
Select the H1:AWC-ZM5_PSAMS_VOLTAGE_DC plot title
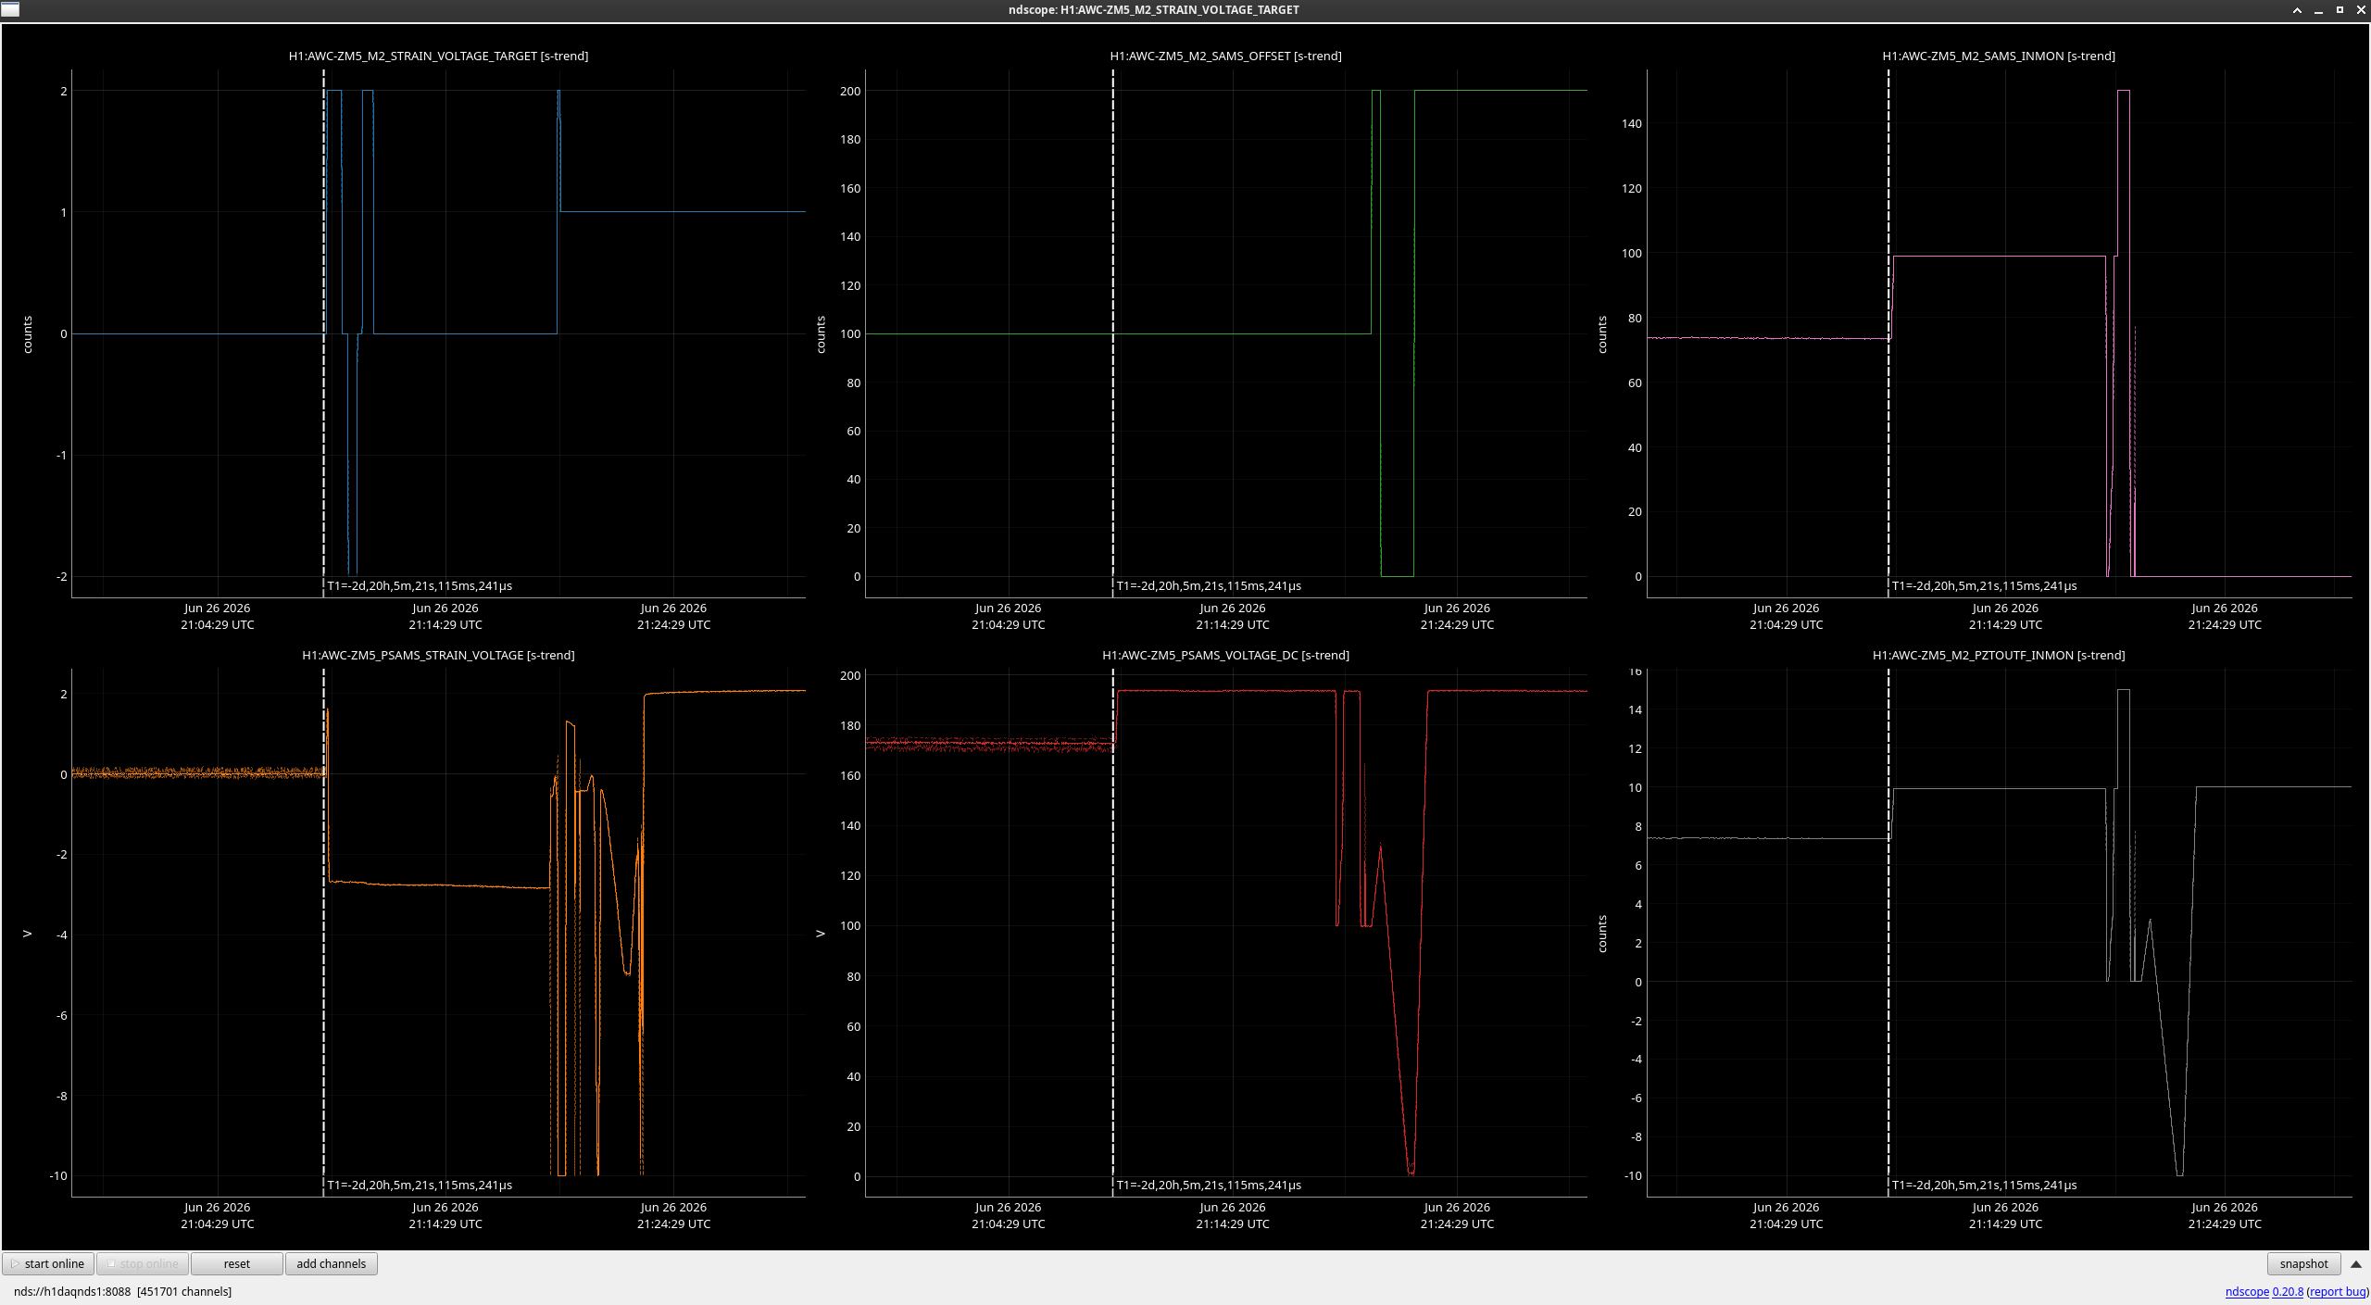[x=1225, y=655]
